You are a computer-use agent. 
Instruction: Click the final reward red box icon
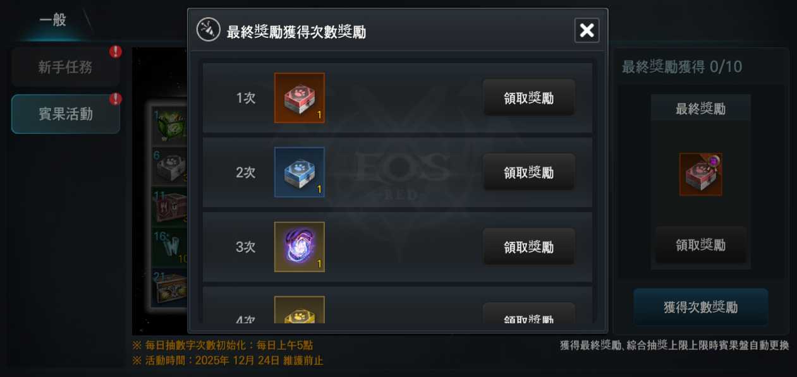pos(700,174)
